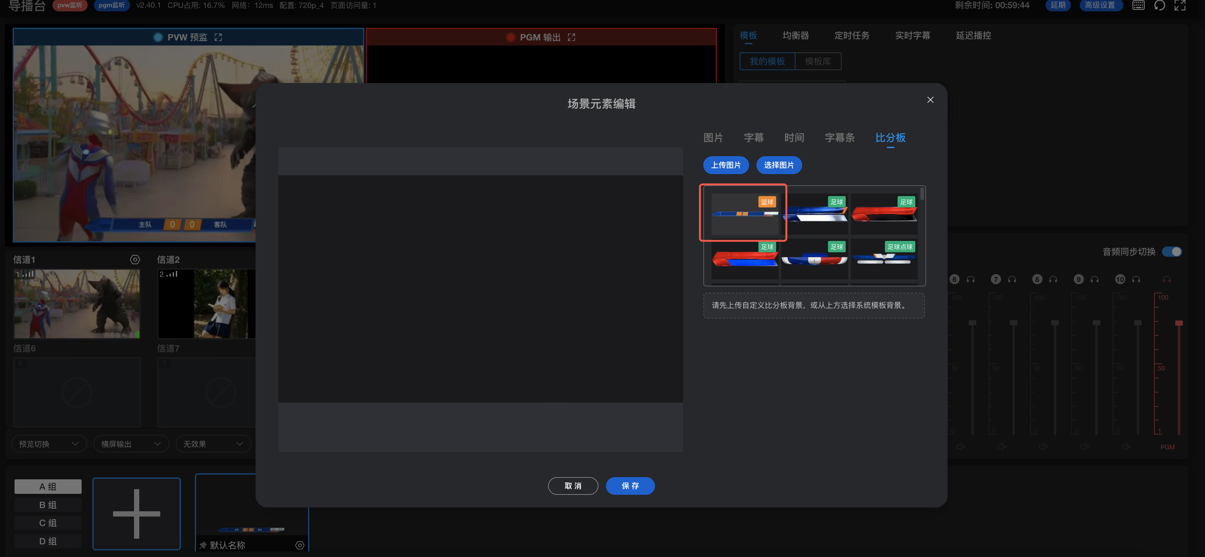Toggle headphone monitor for channel 9
The image size is (1205, 557).
[1095, 279]
